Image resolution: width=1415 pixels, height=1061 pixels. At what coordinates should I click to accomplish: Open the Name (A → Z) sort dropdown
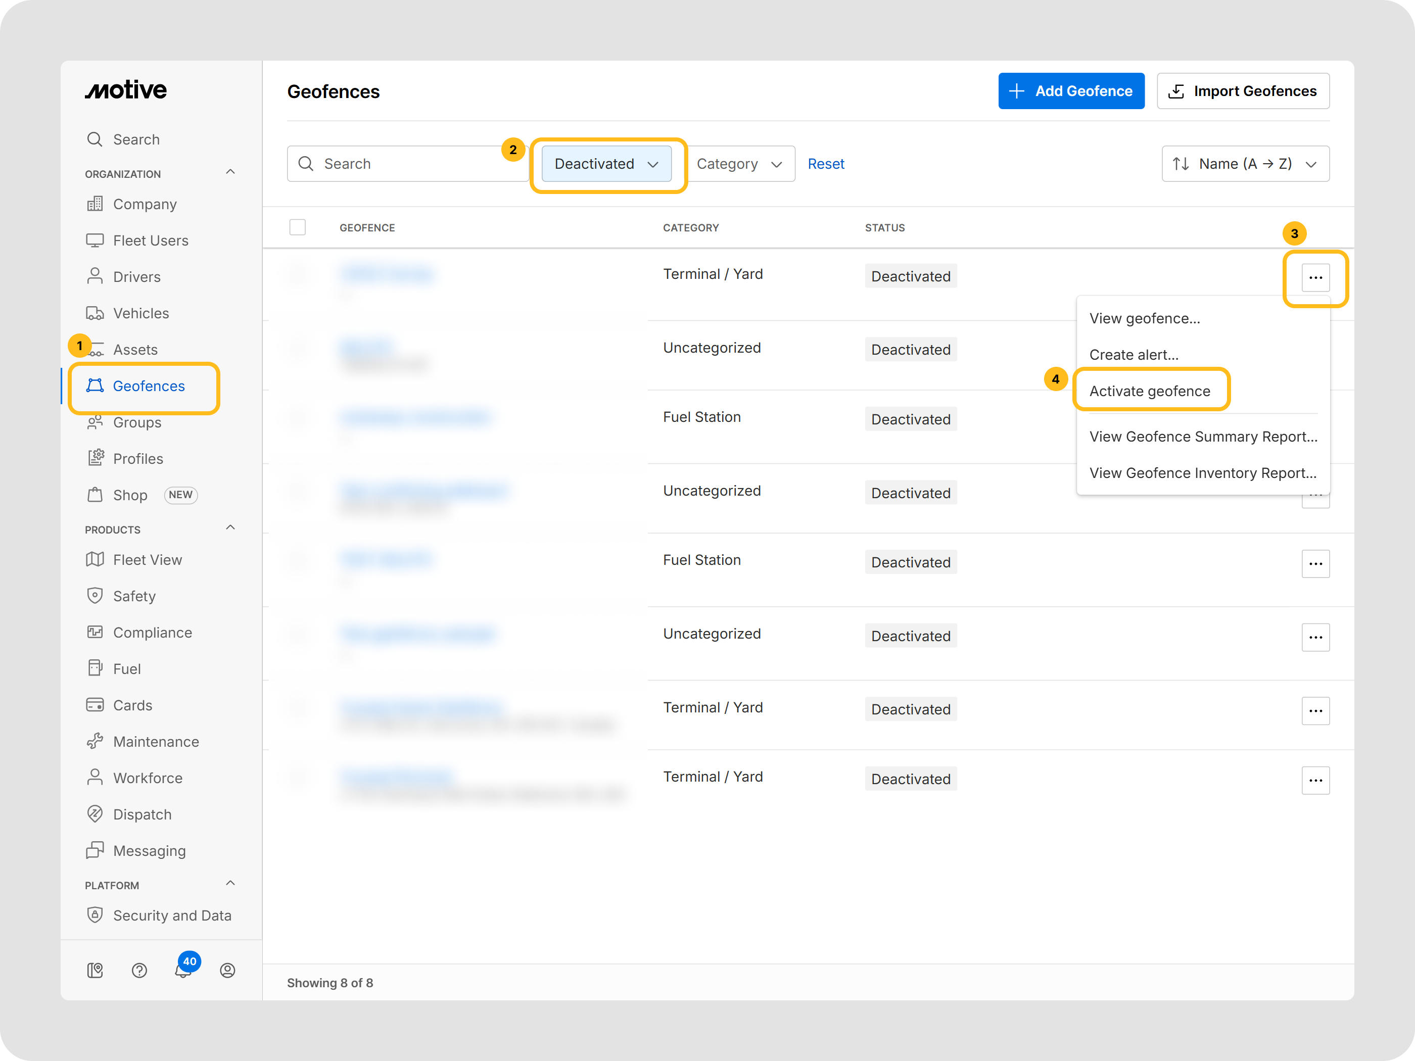point(1245,164)
